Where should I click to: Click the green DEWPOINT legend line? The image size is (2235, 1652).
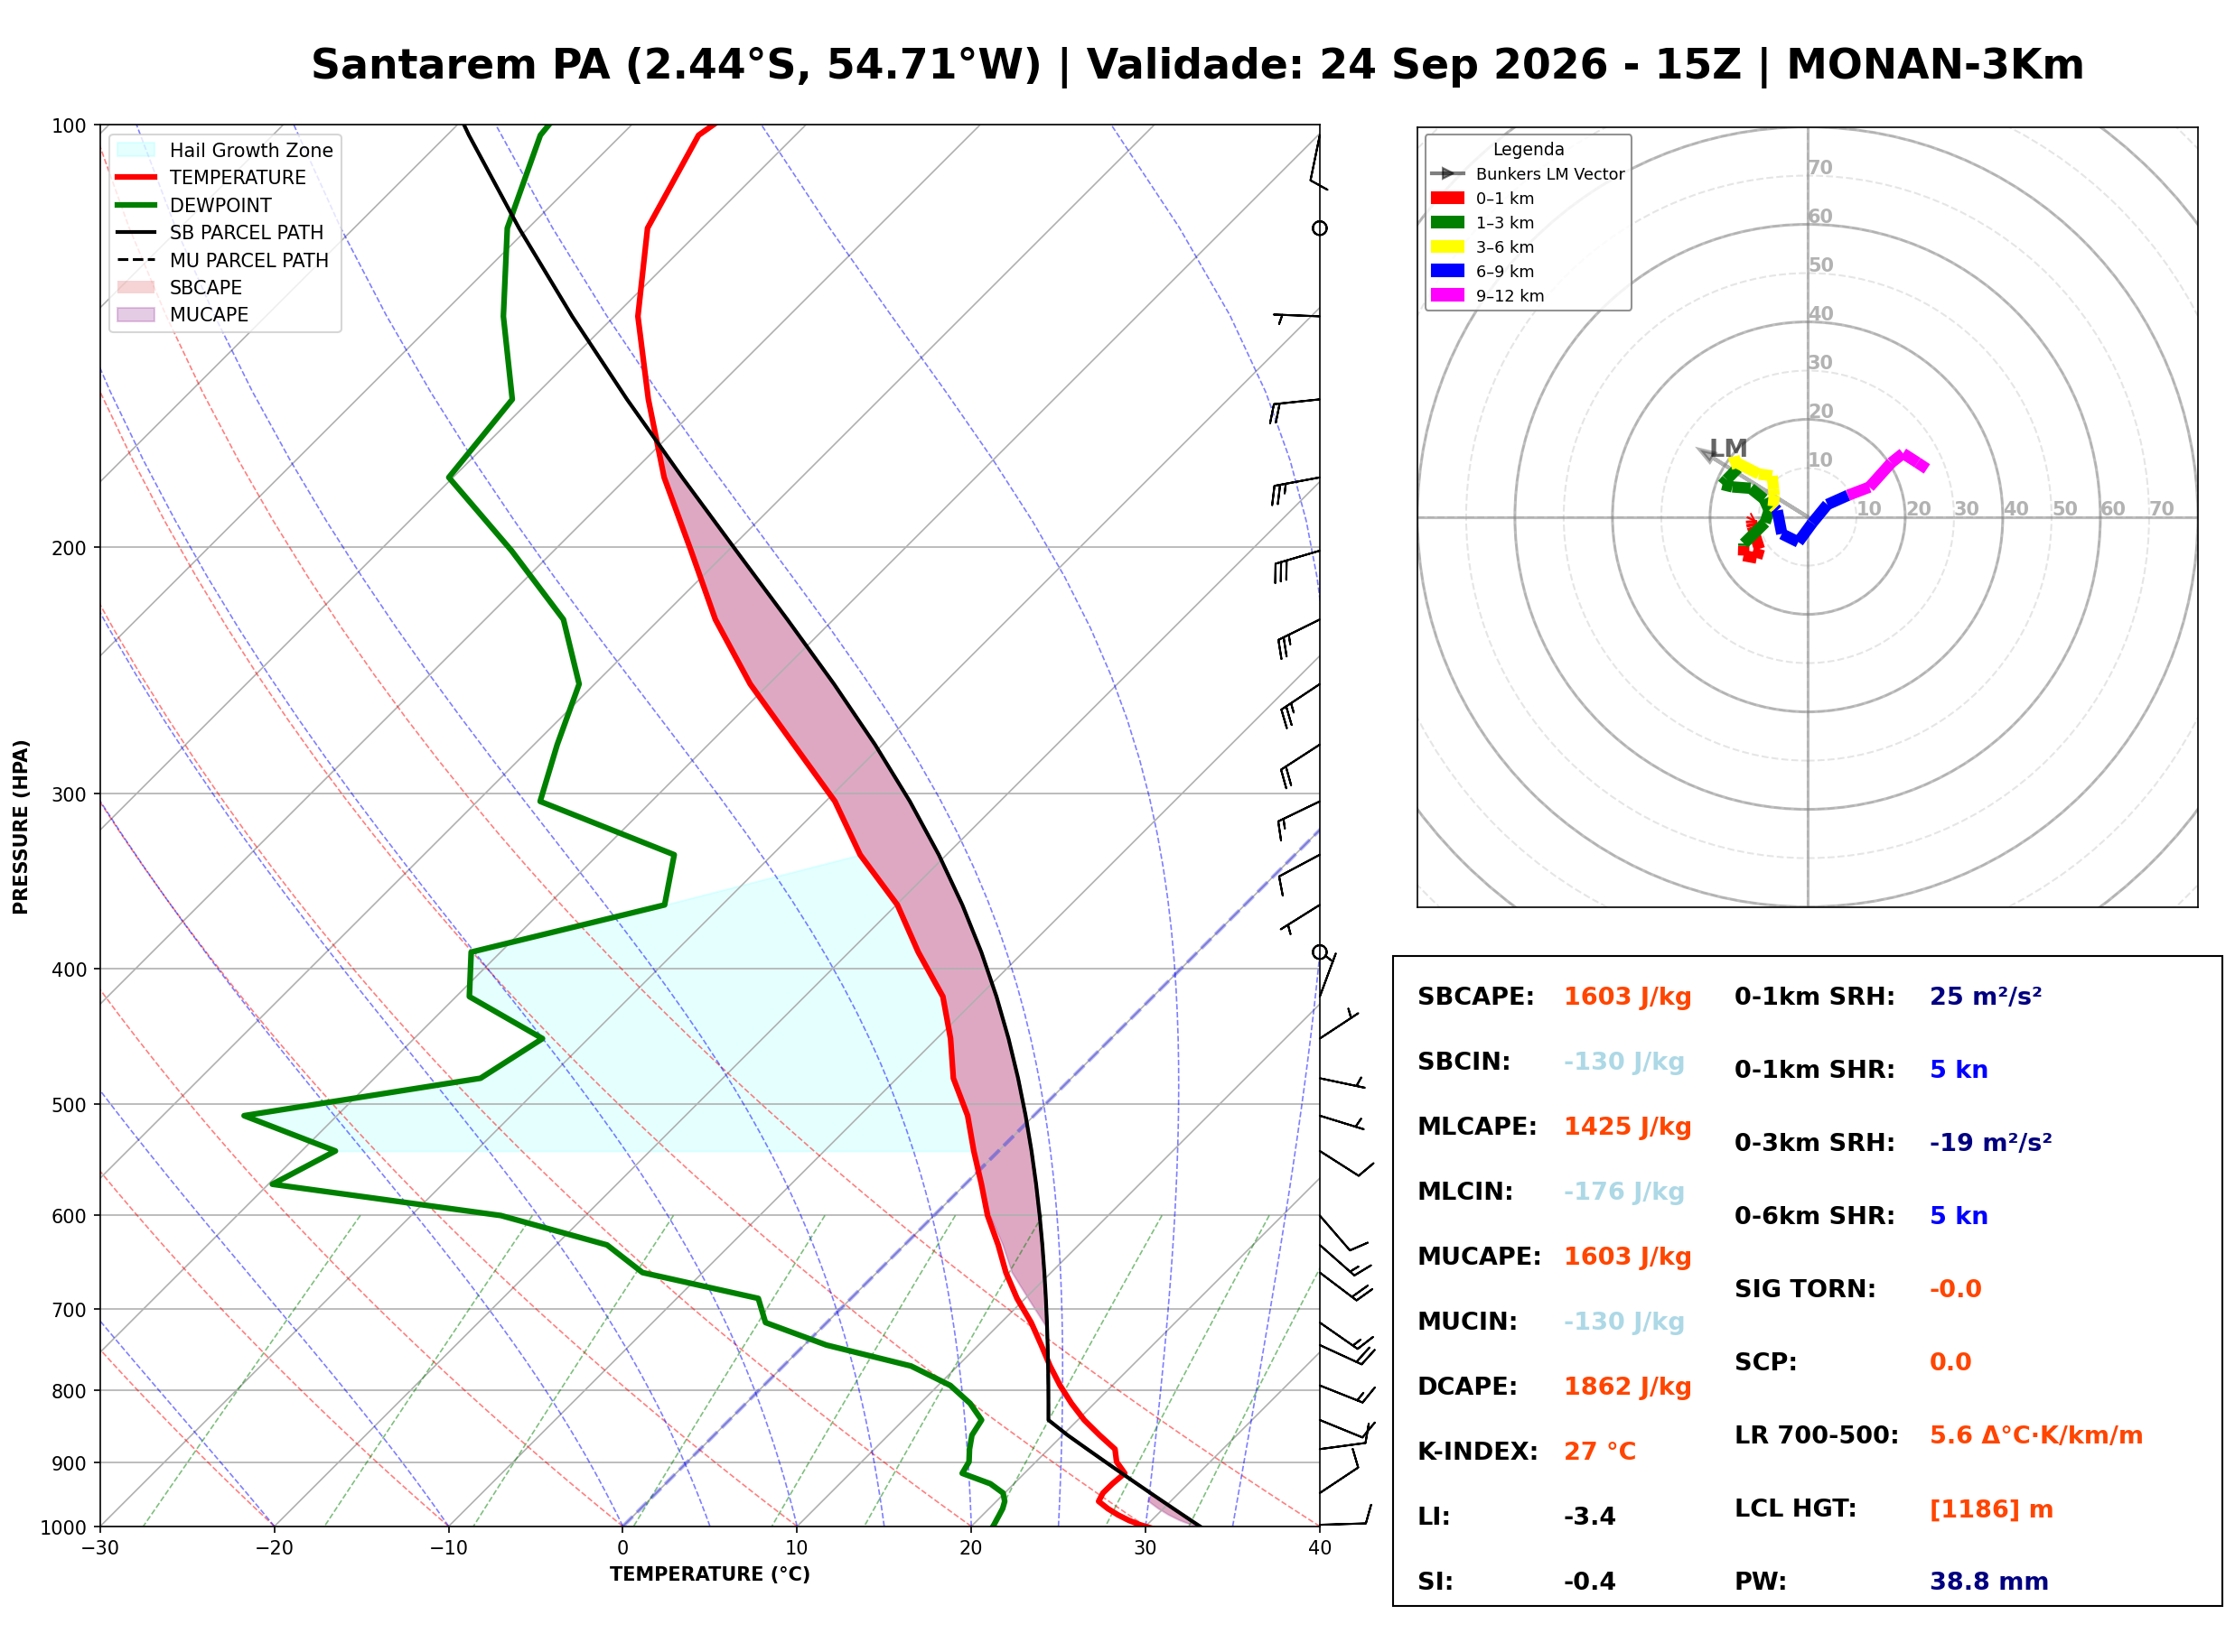pos(136,205)
